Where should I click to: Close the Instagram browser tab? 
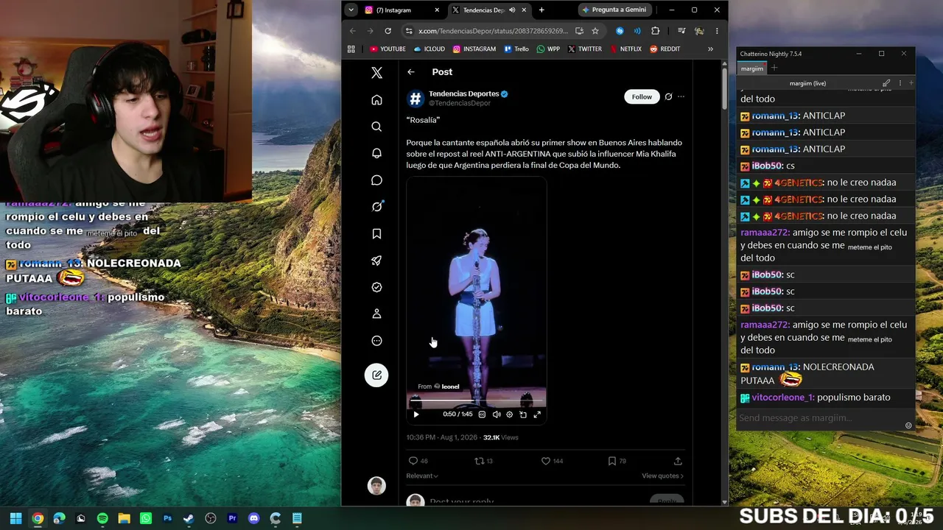point(437,10)
